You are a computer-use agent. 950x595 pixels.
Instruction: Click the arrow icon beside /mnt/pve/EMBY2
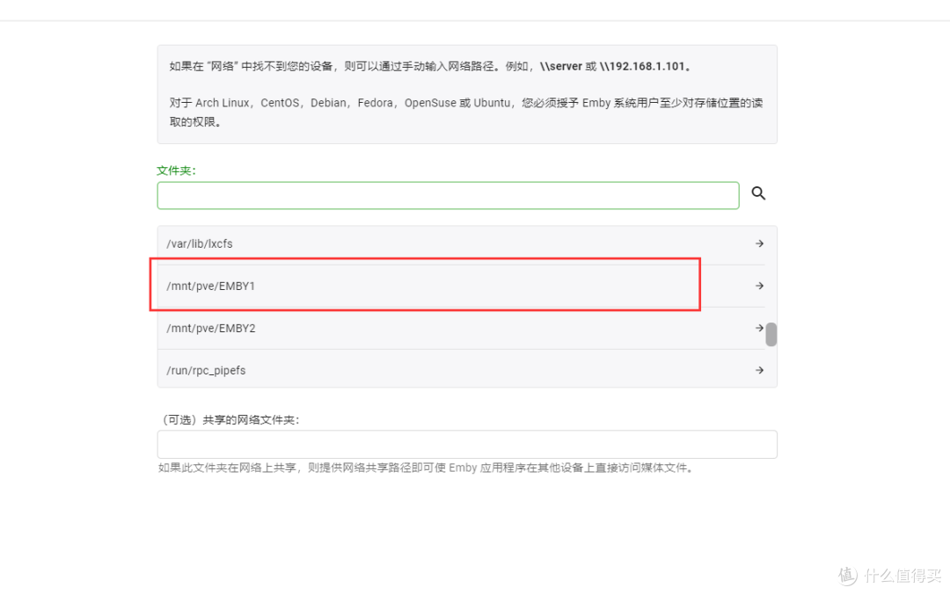[x=758, y=327]
